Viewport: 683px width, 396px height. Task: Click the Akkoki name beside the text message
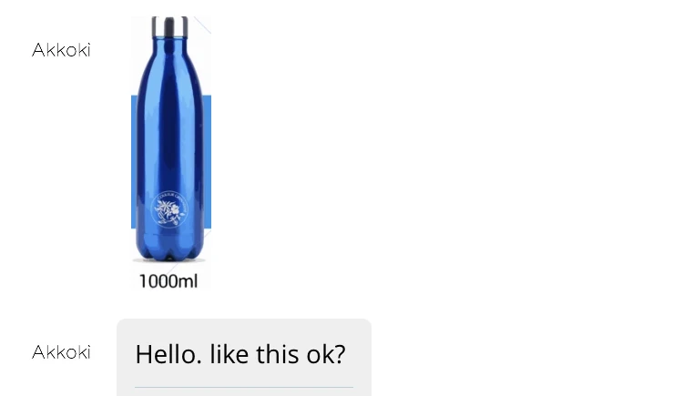61,352
